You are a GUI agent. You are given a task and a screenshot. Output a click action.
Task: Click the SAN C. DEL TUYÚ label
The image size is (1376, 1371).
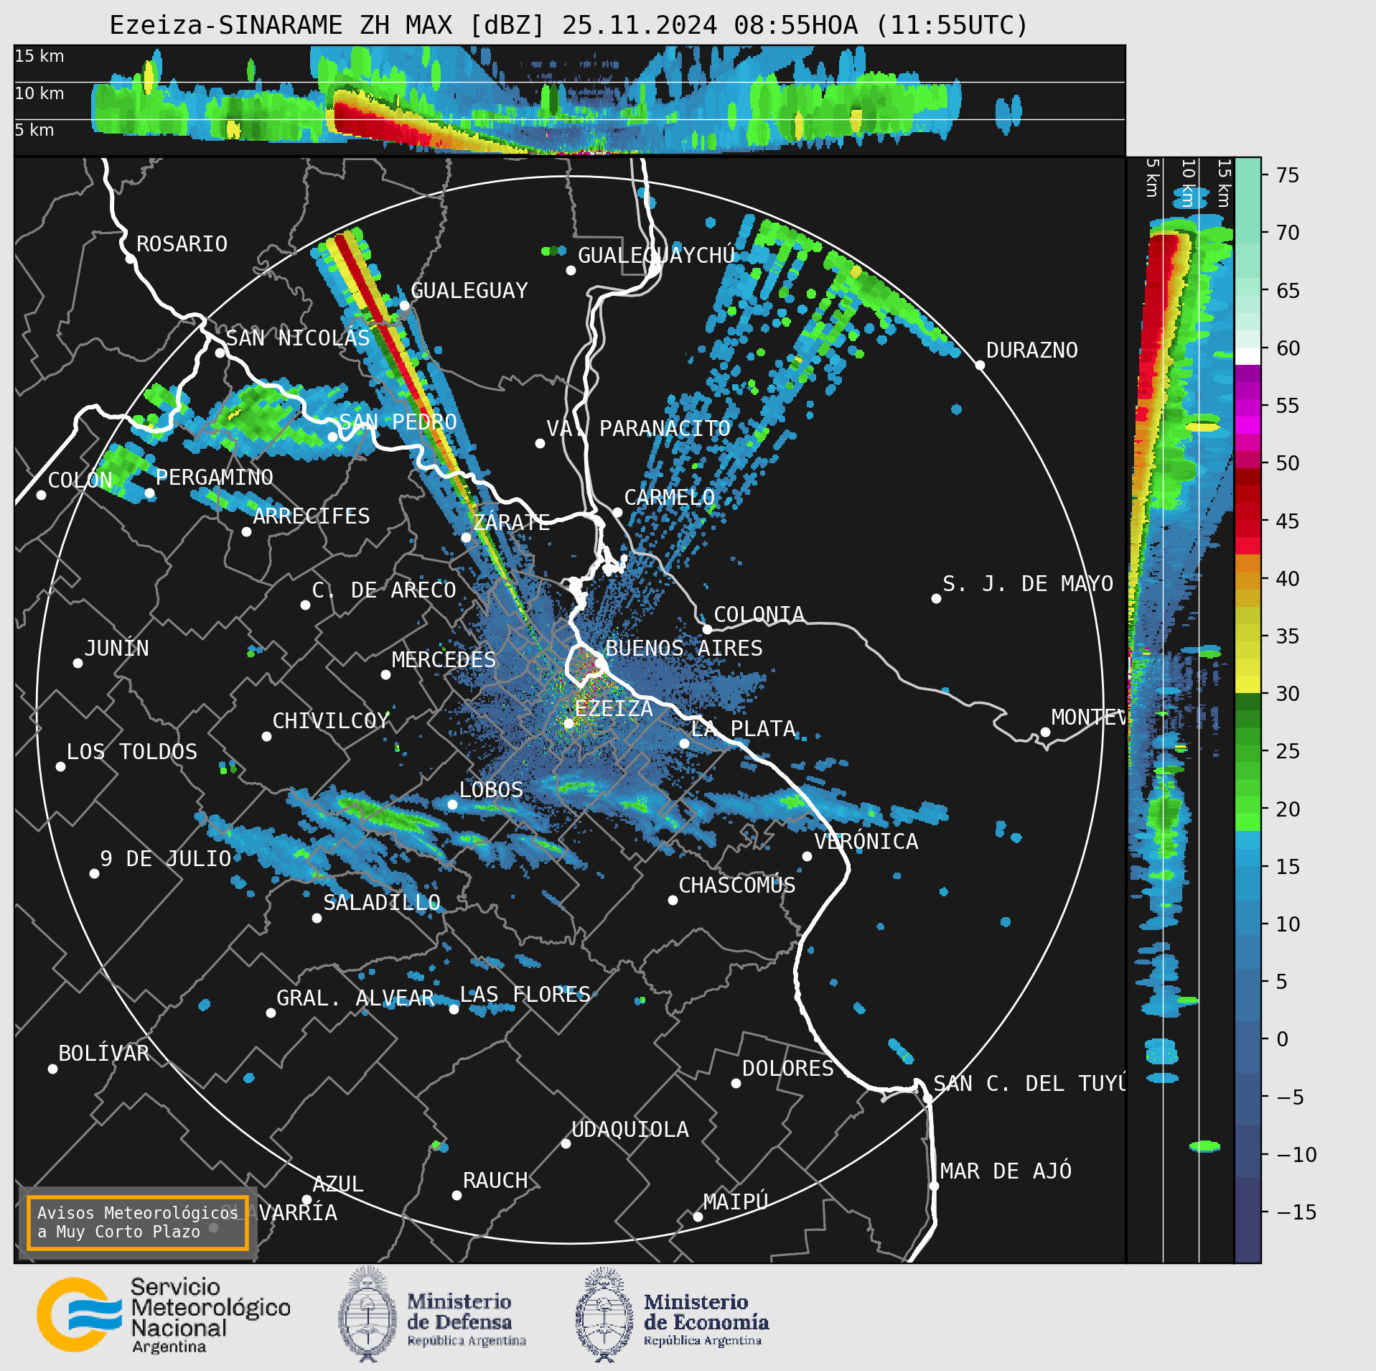tap(1029, 1083)
